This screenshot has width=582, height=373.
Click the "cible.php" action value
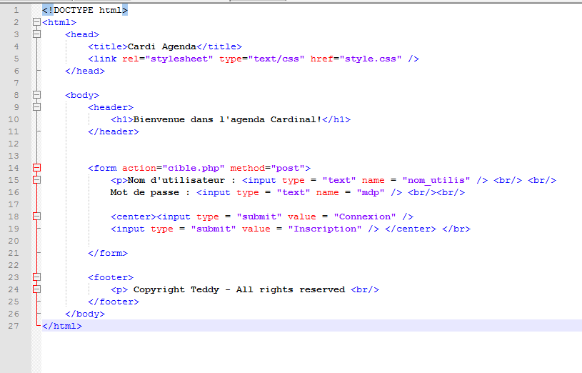tap(194, 168)
